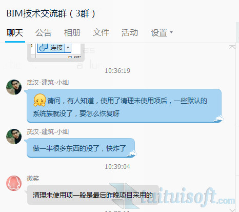
Task: Expand the 设置 settings dropdown
Action: (x=162, y=33)
